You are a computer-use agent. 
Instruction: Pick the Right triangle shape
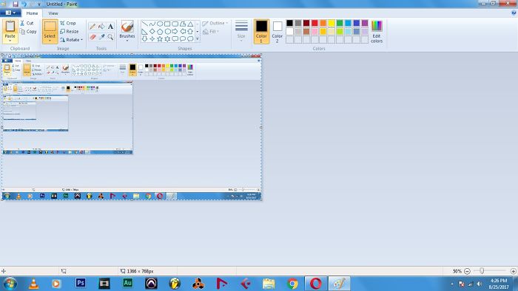coord(144,31)
